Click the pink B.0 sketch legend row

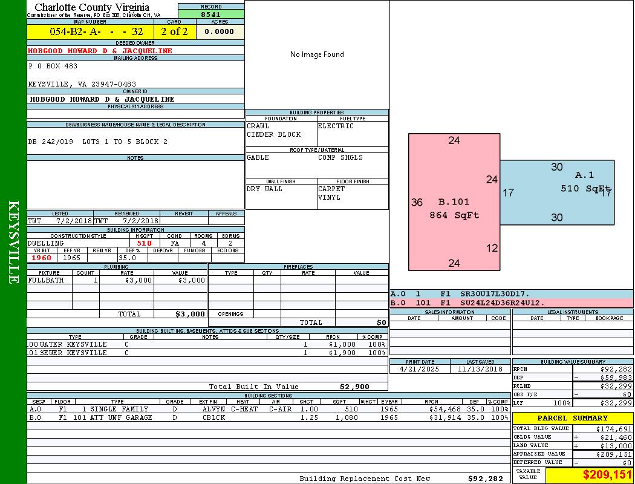(511, 302)
